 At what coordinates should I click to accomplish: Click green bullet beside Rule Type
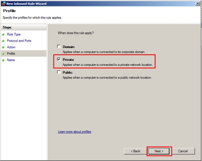[x=3, y=35]
